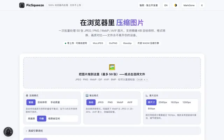Open the round floating avatar button
This screenshot has height=140, width=224.
click(x=8, y=132)
